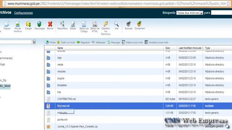Click the media folder icon
This screenshot has width=232, height=130.
click(x=48, y=65)
